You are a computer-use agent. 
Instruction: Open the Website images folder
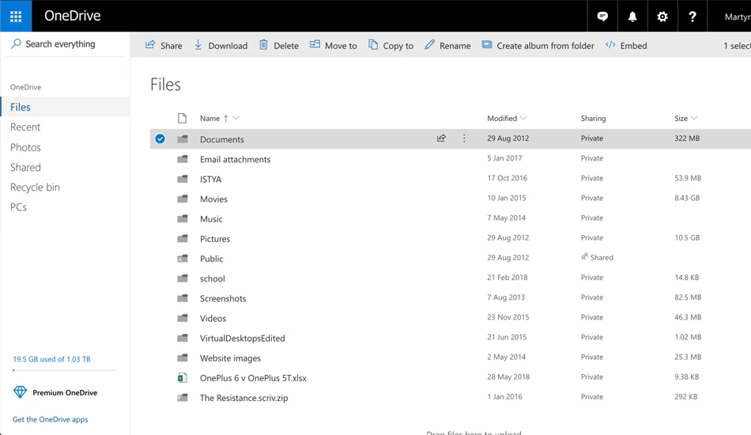[230, 357]
